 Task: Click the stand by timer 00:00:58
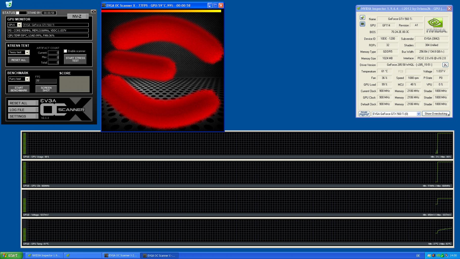(49, 13)
